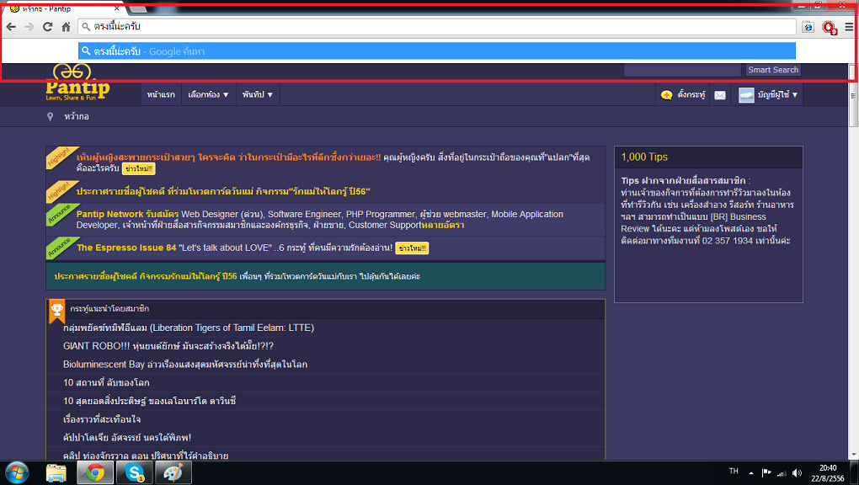The width and height of the screenshot is (859, 485).
Task: Click the 1,000 Tips heading
Action: click(644, 157)
